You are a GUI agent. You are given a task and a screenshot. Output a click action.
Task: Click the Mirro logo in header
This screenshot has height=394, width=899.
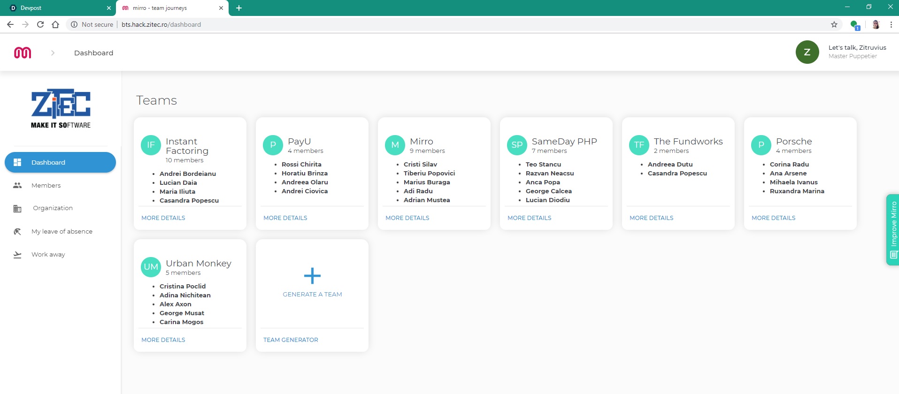pyautogui.click(x=23, y=53)
